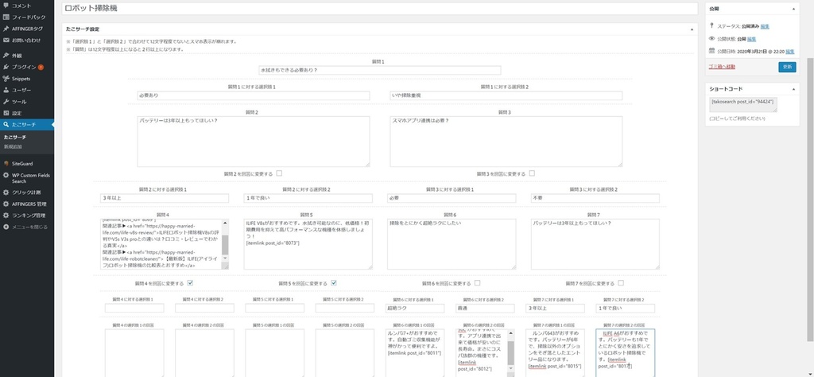Click the ユーザー person icon
814x377 pixels.
pos(6,90)
